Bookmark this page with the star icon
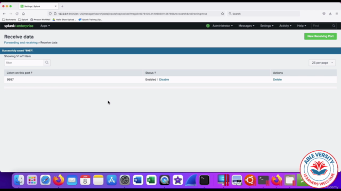 pyautogui.click(x=223, y=14)
